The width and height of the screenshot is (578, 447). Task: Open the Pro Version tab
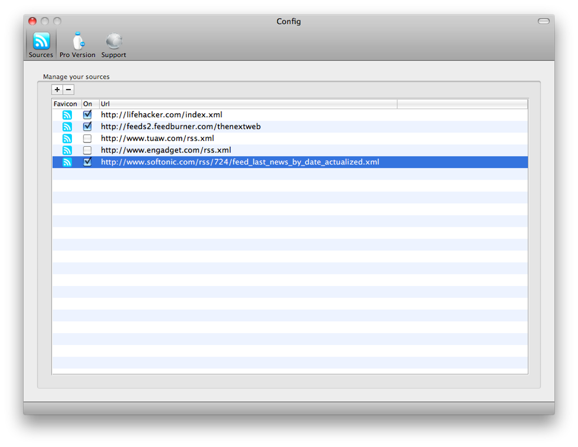77,45
